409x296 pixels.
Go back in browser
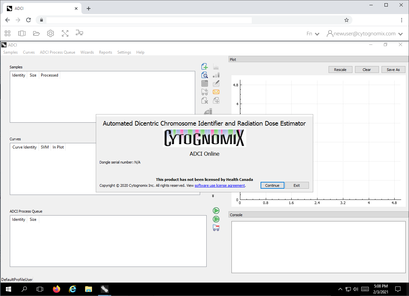[8, 20]
